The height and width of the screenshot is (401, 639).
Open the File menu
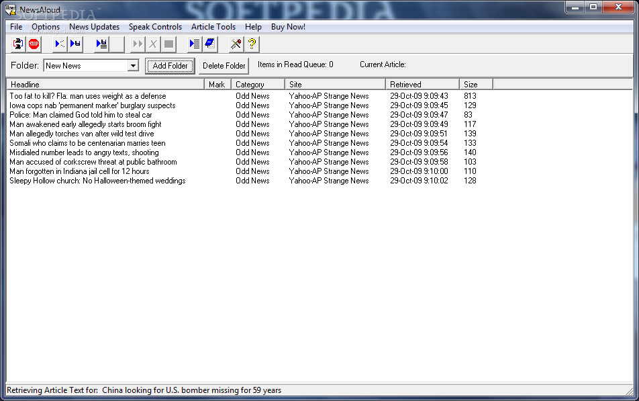pyautogui.click(x=16, y=27)
